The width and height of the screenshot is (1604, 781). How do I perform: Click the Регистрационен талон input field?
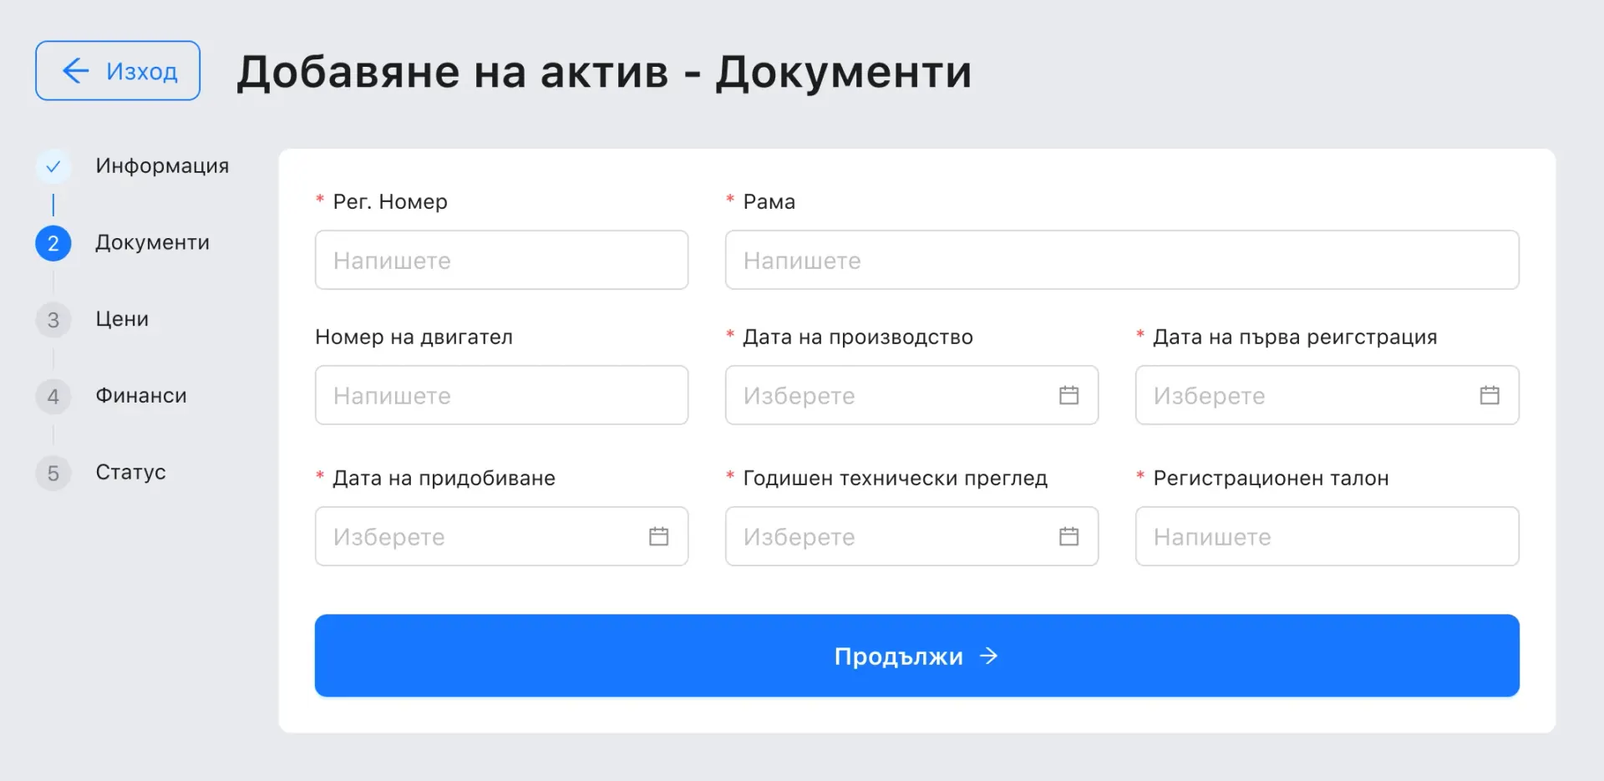[x=1327, y=536]
